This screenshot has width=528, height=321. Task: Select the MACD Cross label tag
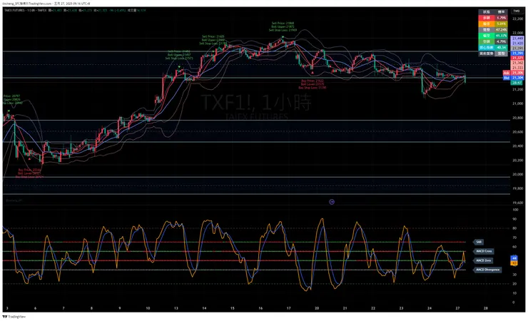coord(484,251)
